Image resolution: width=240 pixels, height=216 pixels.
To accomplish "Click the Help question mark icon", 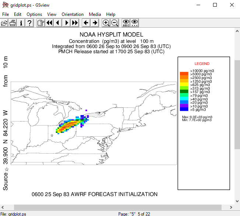I will tap(29, 23).
